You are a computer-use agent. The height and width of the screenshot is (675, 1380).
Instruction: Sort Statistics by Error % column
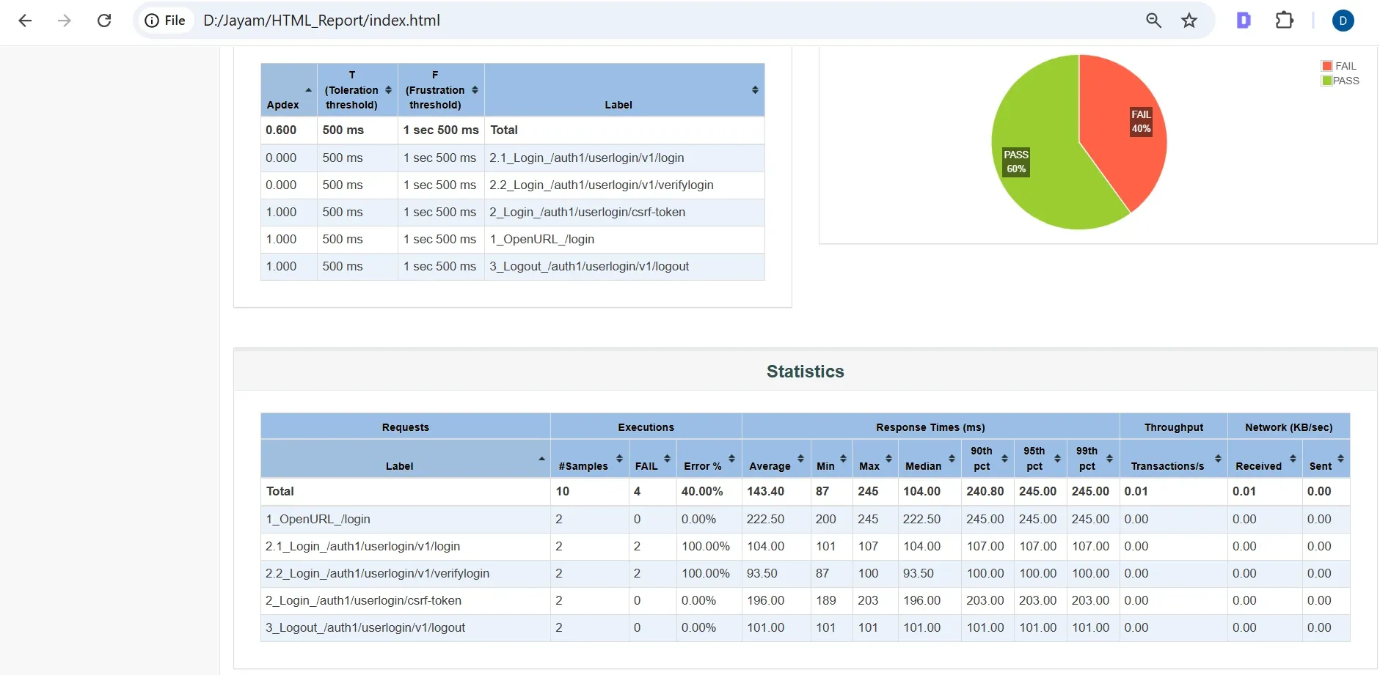pos(709,459)
